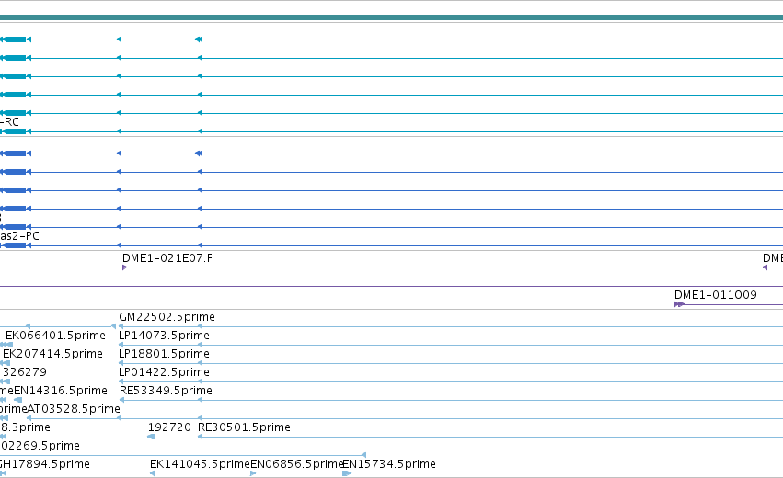783x478 pixels.
Task: Click the -RC transcript label
Action: point(9,122)
